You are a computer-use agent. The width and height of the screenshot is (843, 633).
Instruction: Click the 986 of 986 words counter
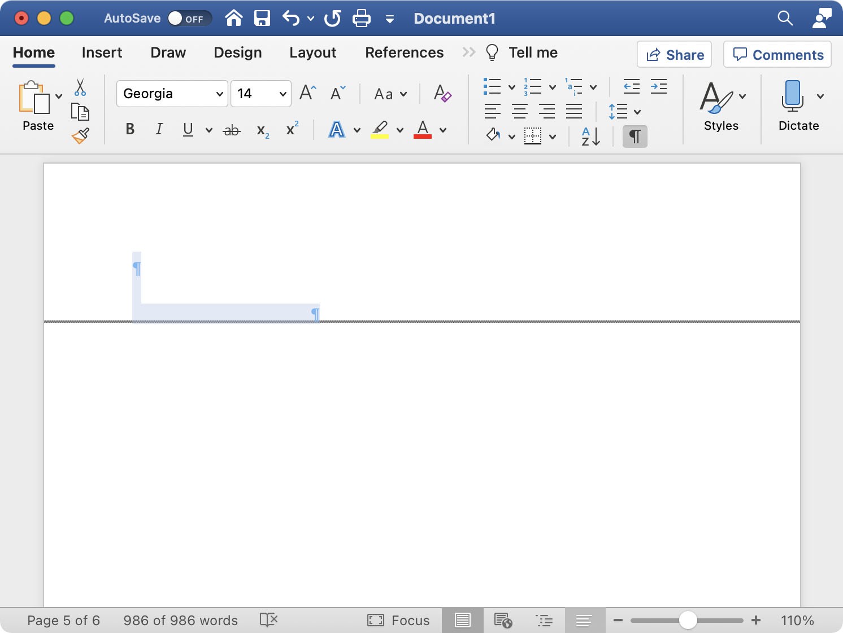tap(180, 621)
